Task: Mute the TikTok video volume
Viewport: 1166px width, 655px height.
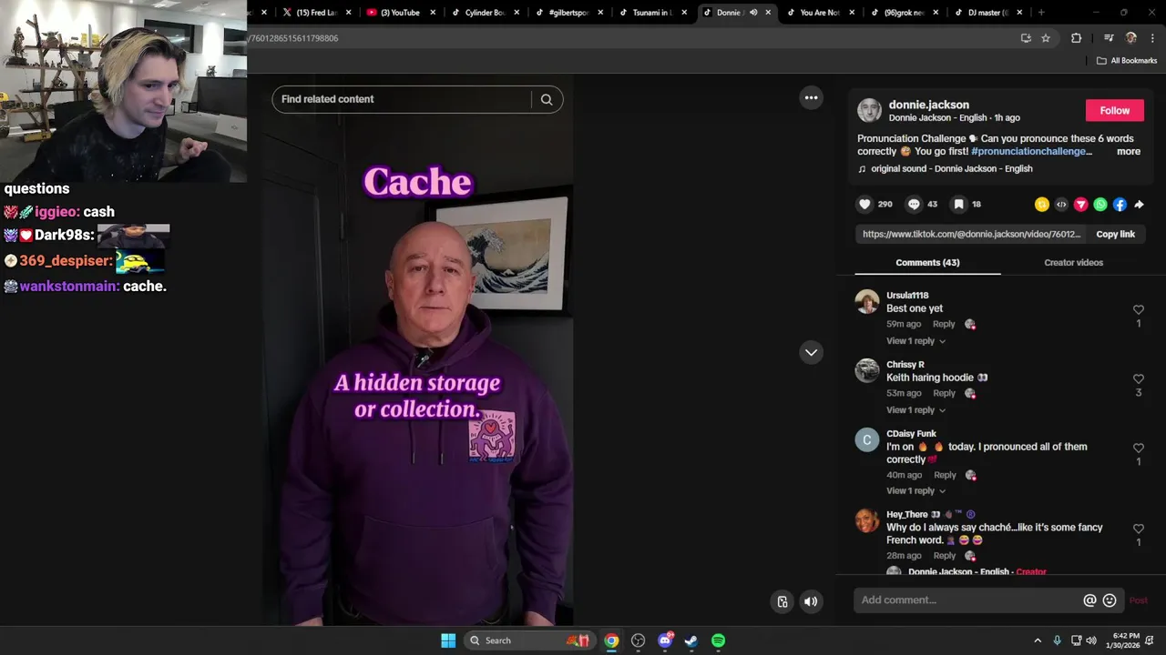Action: click(811, 601)
